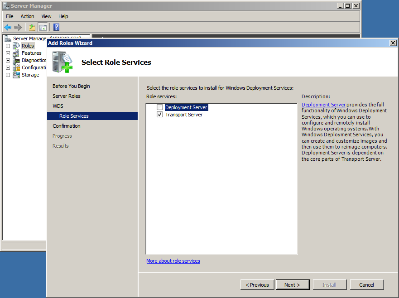The width and height of the screenshot is (399, 298).
Task: Click the Diagnostics icon in the tree
Action: [x=16, y=60]
